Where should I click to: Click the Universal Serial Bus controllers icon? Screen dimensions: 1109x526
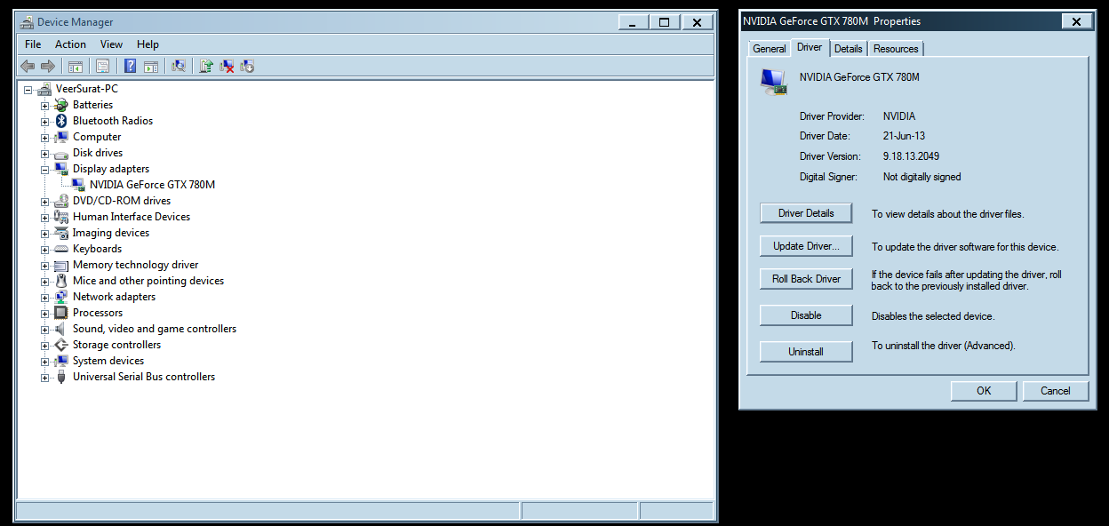61,377
